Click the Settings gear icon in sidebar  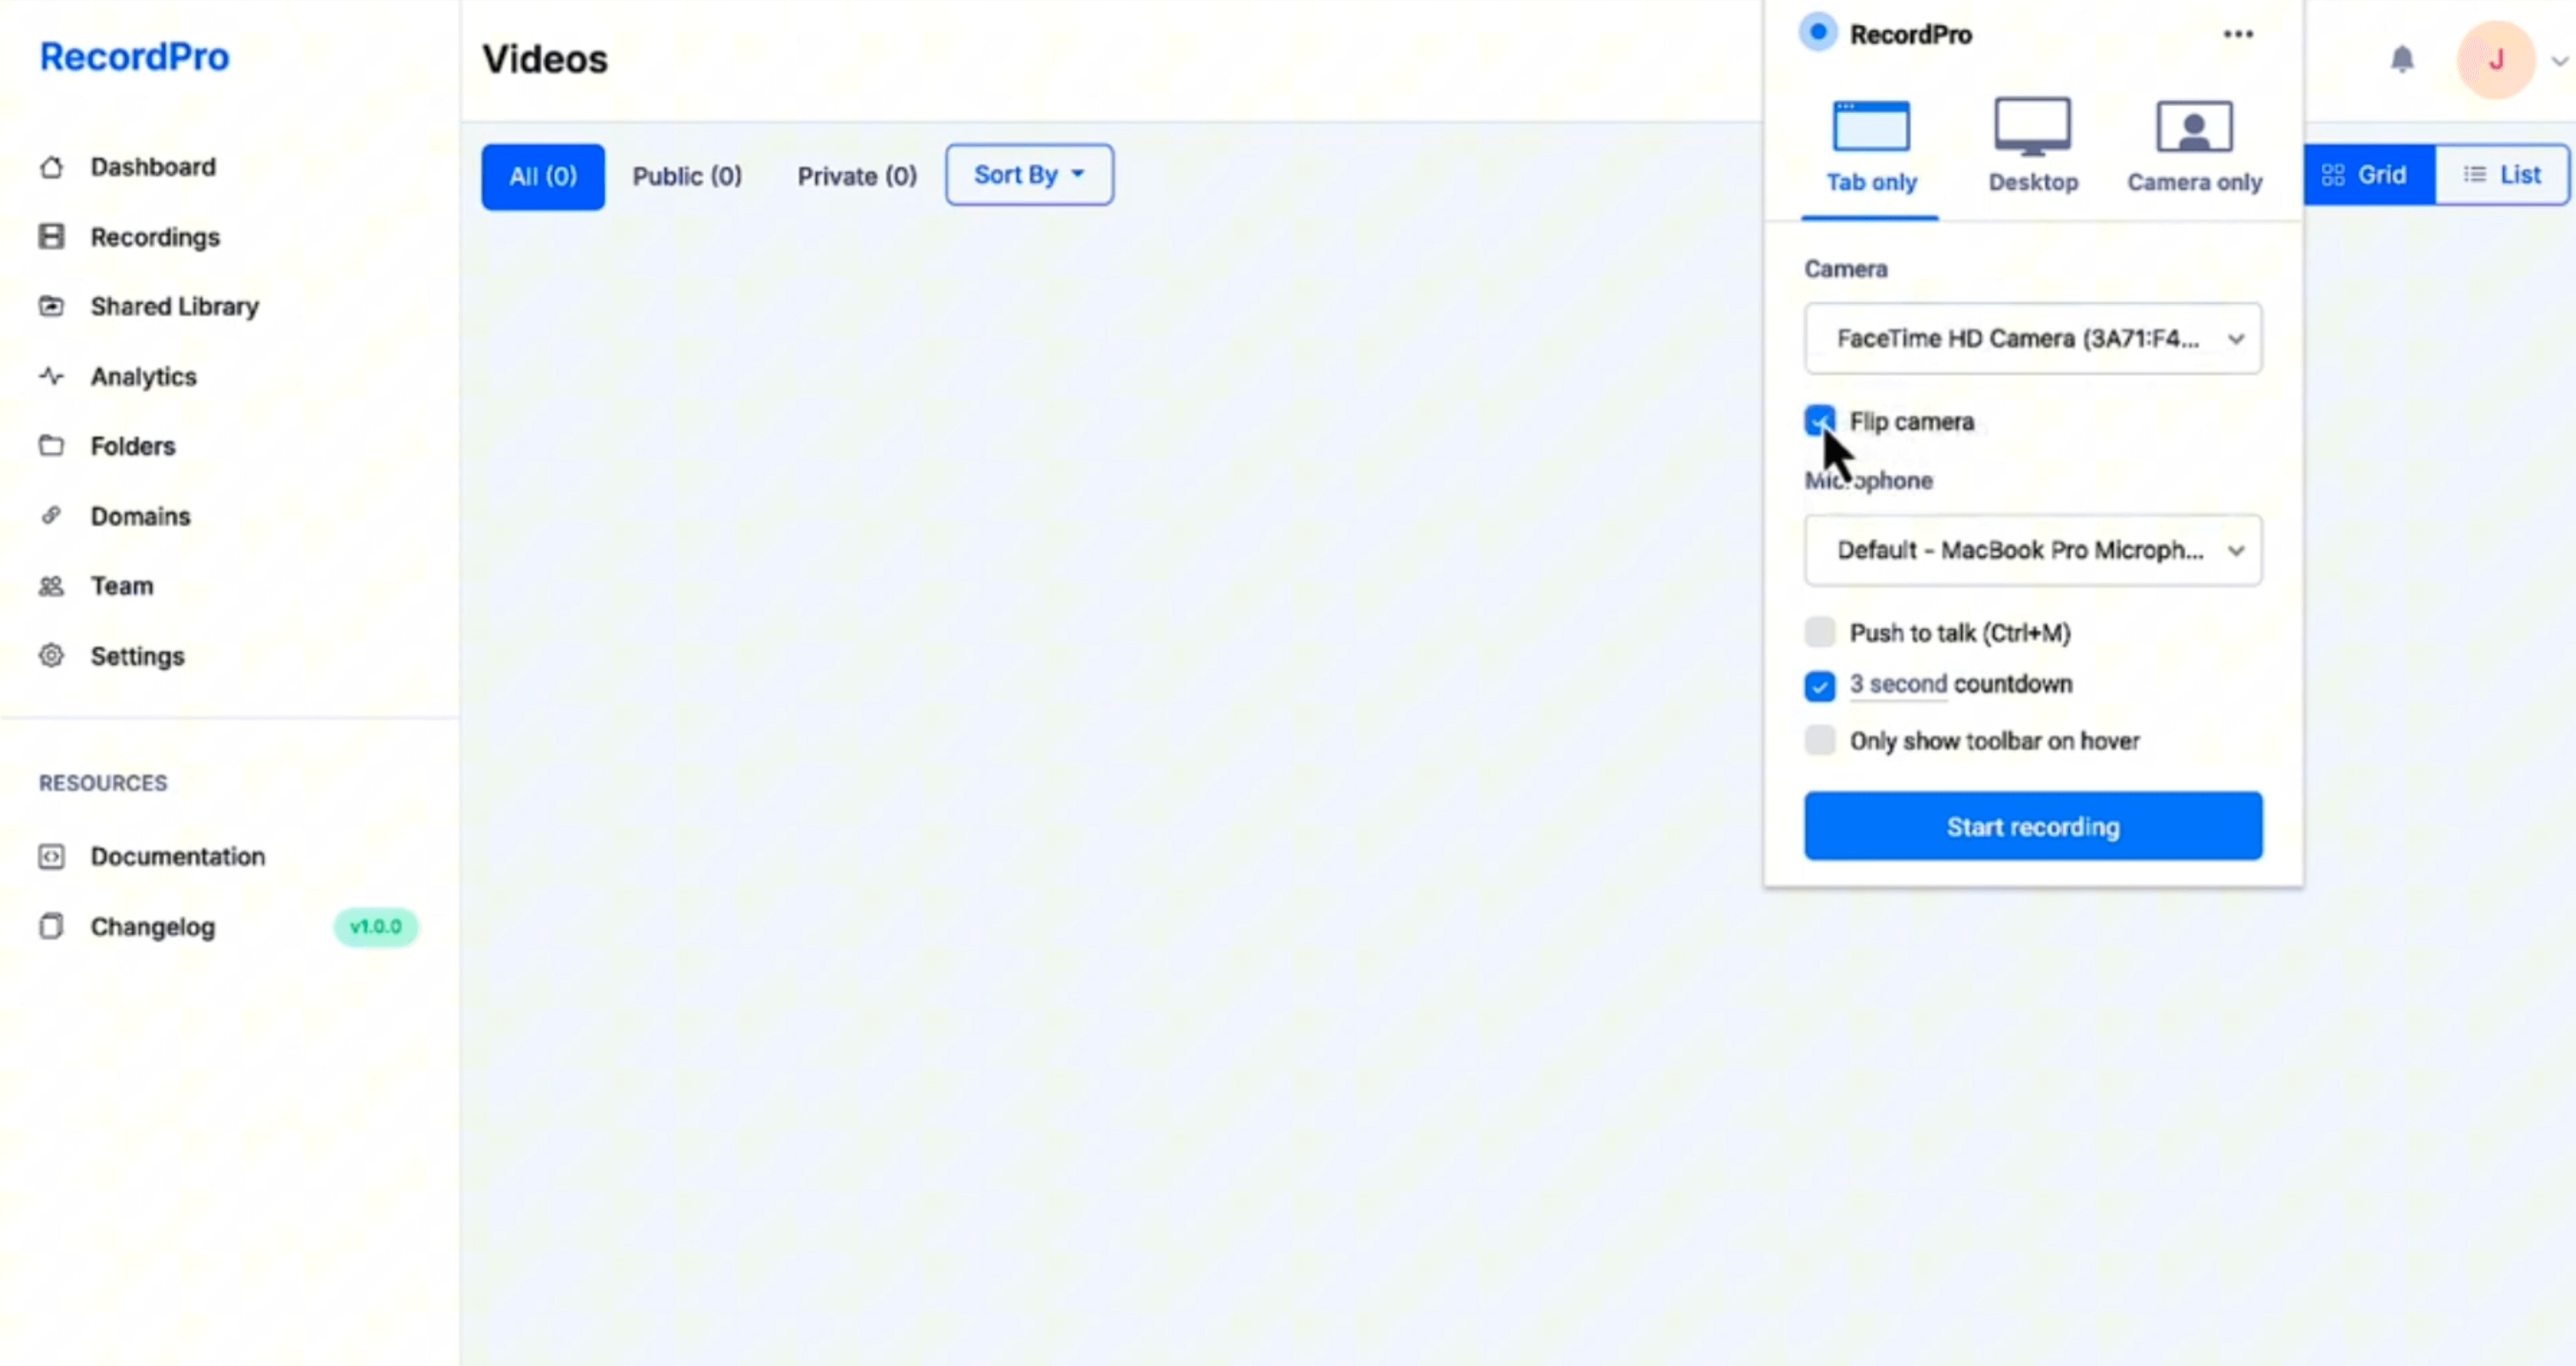tap(51, 656)
